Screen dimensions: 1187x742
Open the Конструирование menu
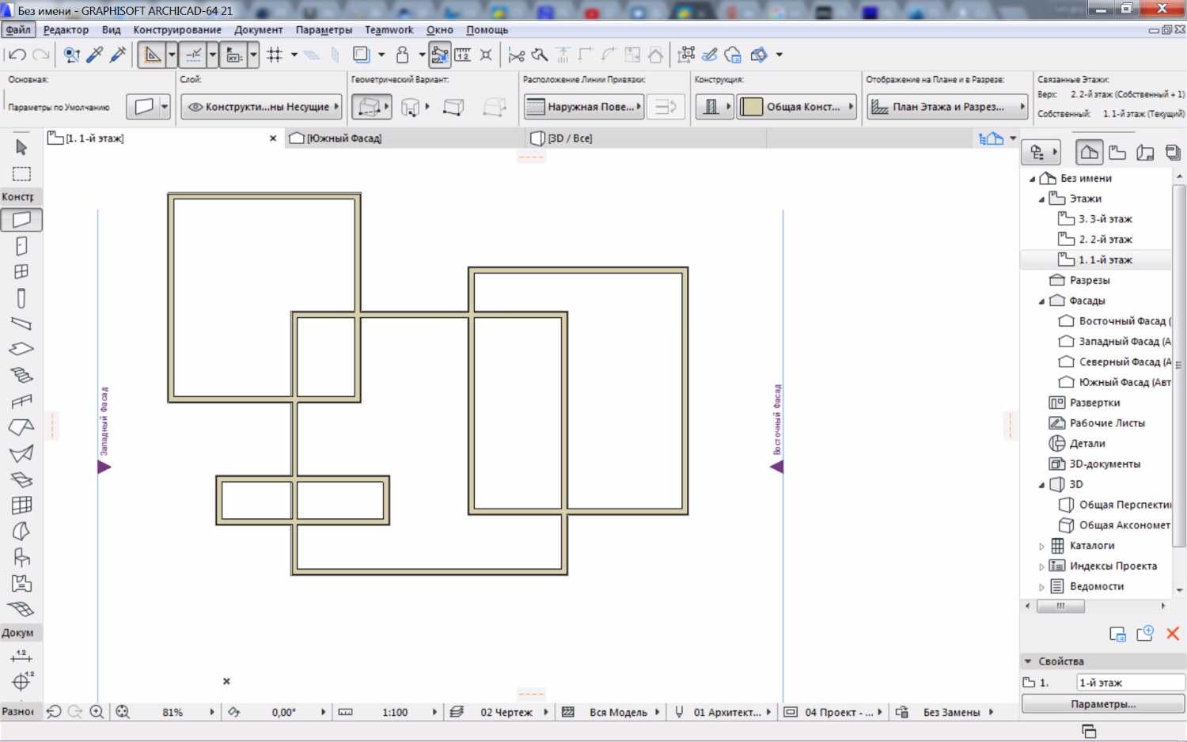tap(177, 30)
